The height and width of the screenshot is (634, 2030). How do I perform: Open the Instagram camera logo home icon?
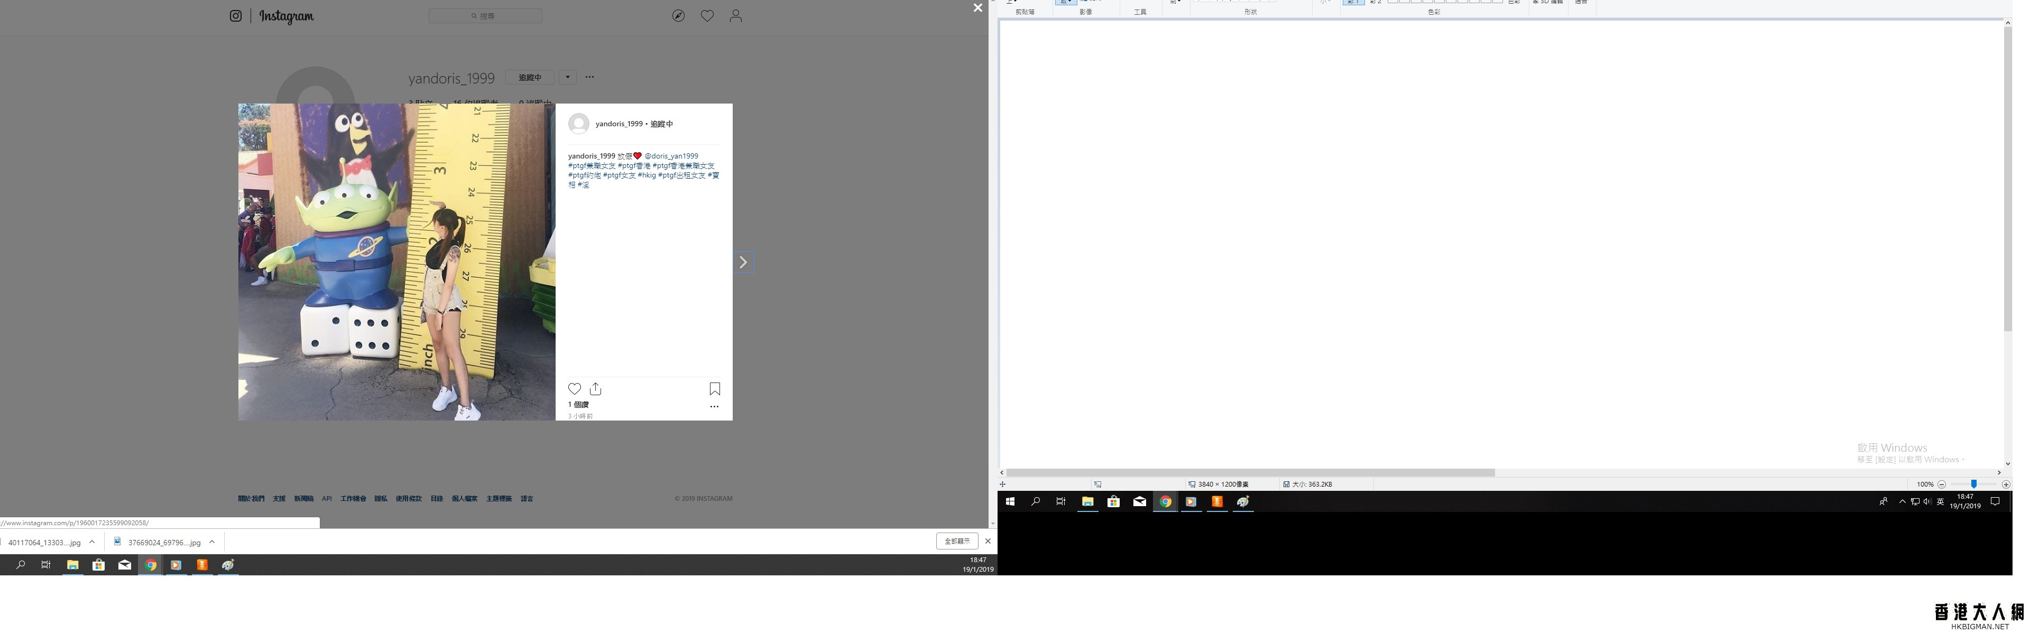click(236, 16)
